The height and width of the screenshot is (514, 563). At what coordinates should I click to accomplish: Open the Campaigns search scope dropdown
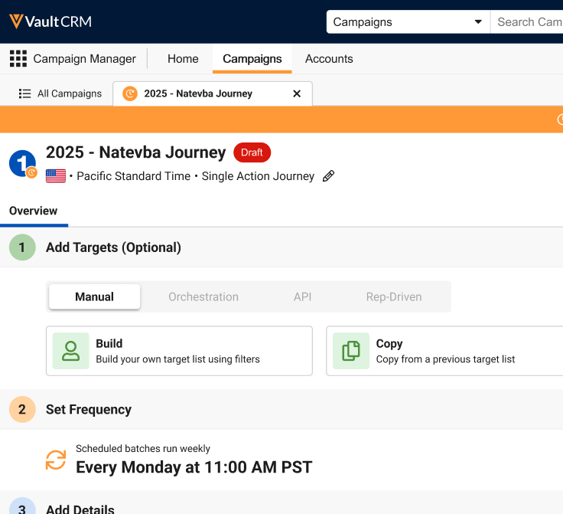408,21
